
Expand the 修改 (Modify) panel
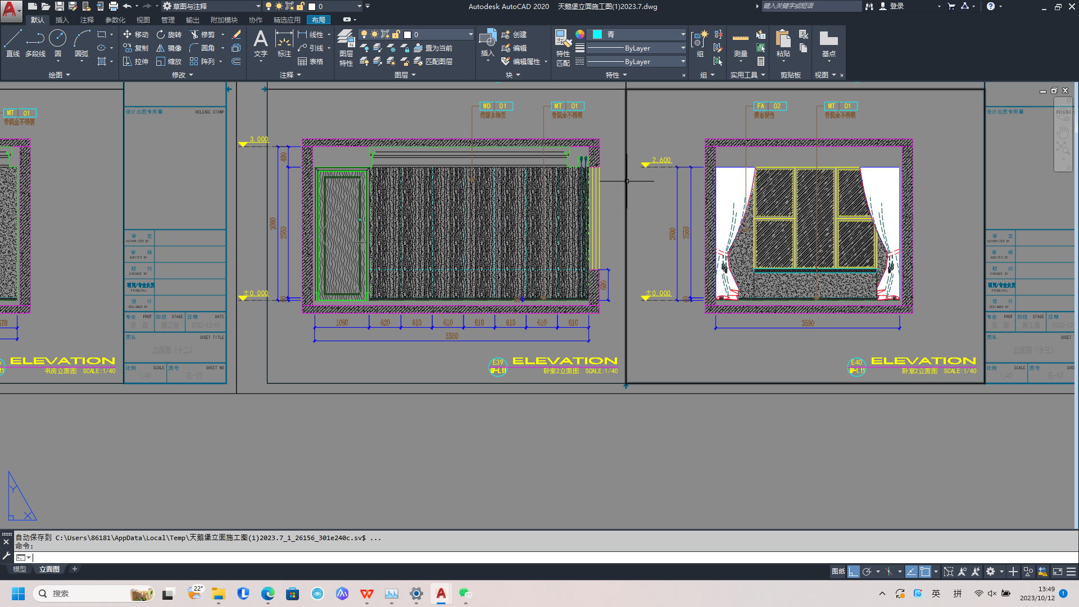tap(182, 75)
